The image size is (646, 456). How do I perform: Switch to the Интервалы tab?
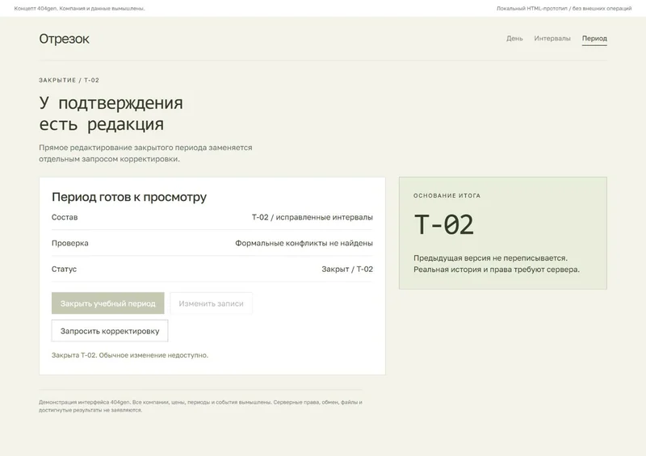pos(552,38)
